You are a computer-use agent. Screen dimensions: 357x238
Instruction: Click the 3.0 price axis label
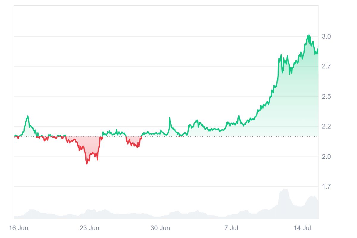click(x=326, y=36)
